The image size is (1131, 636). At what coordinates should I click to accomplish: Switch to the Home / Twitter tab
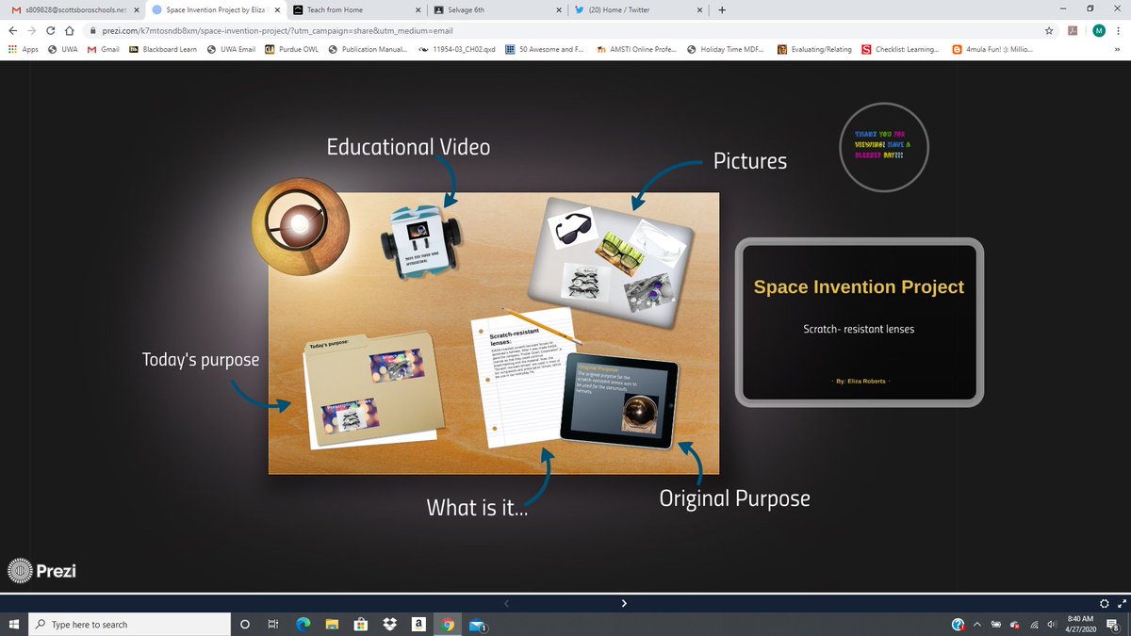coord(636,10)
